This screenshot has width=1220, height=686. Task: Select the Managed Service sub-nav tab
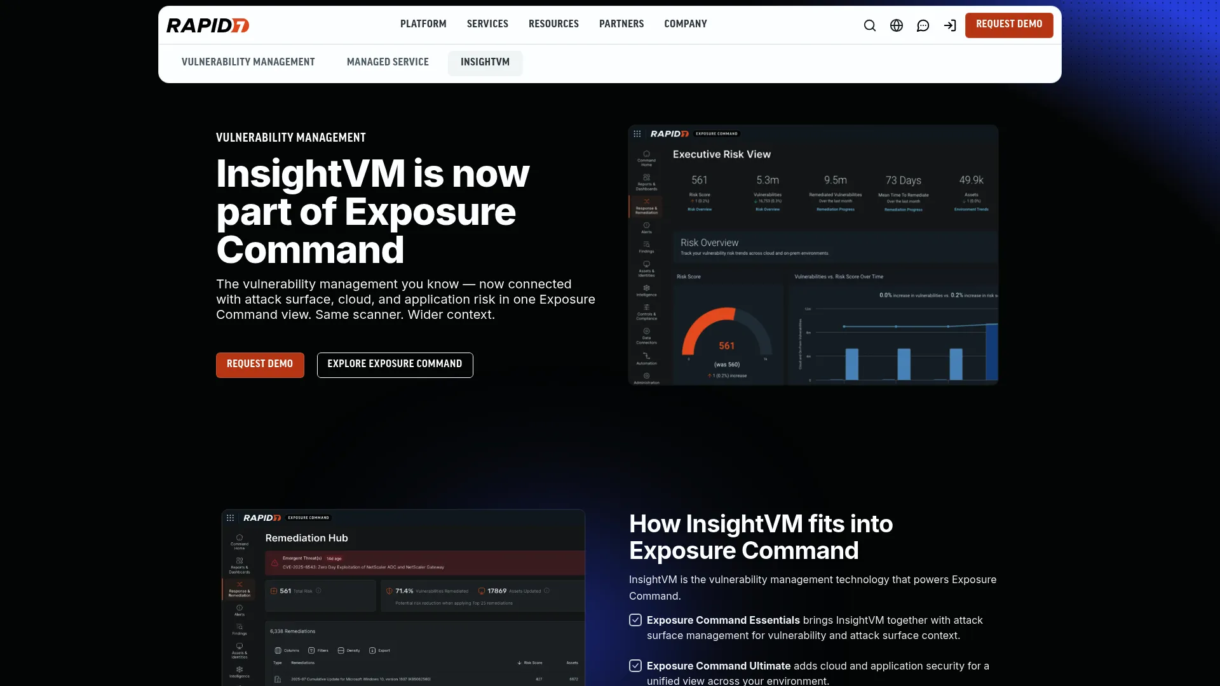pyautogui.click(x=388, y=62)
